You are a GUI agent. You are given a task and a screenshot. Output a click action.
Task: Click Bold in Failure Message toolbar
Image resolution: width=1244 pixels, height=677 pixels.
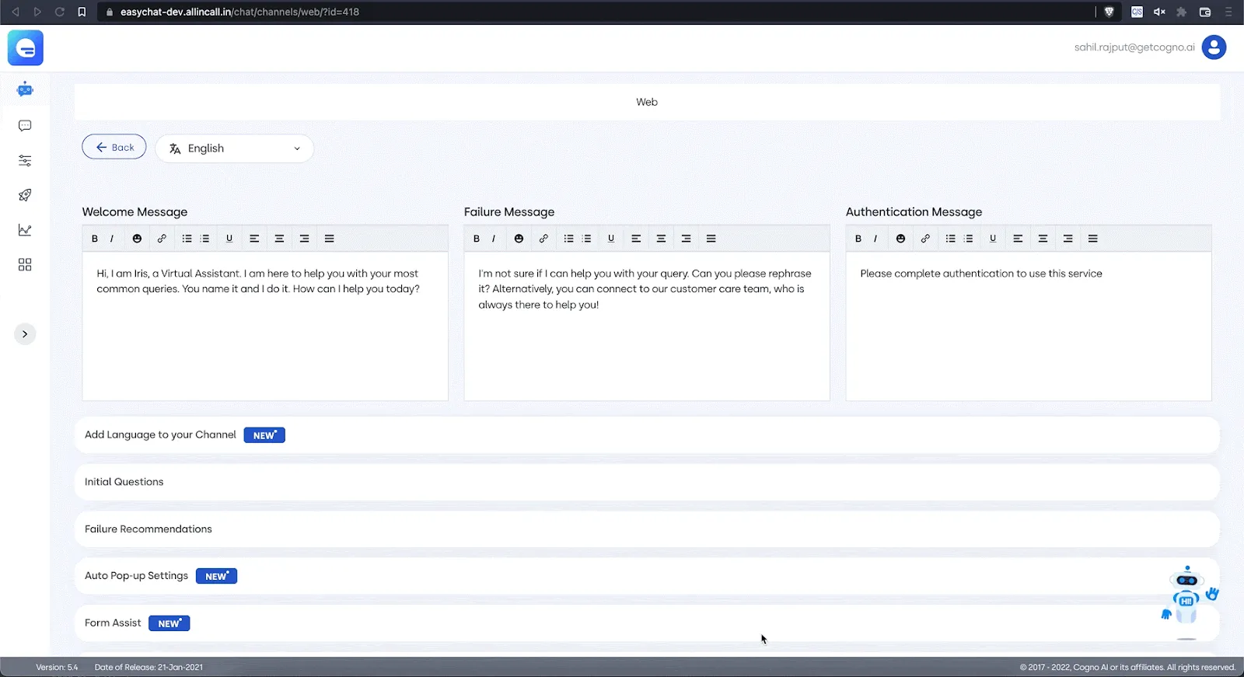[x=477, y=239]
